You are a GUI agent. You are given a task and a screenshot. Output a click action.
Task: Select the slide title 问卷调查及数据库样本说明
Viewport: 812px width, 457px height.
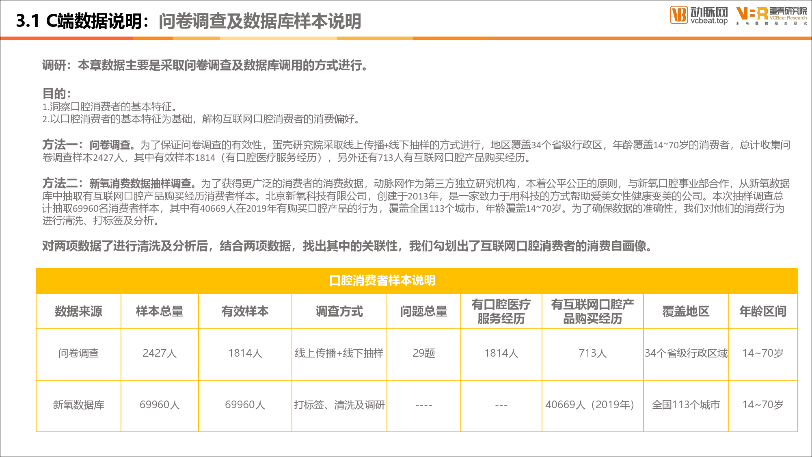point(260,21)
